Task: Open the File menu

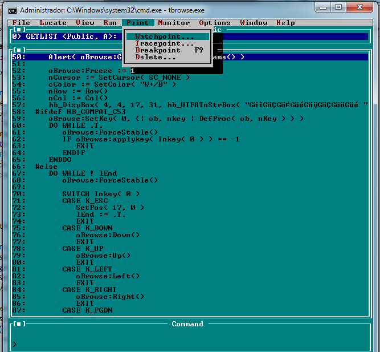Action: (22, 23)
